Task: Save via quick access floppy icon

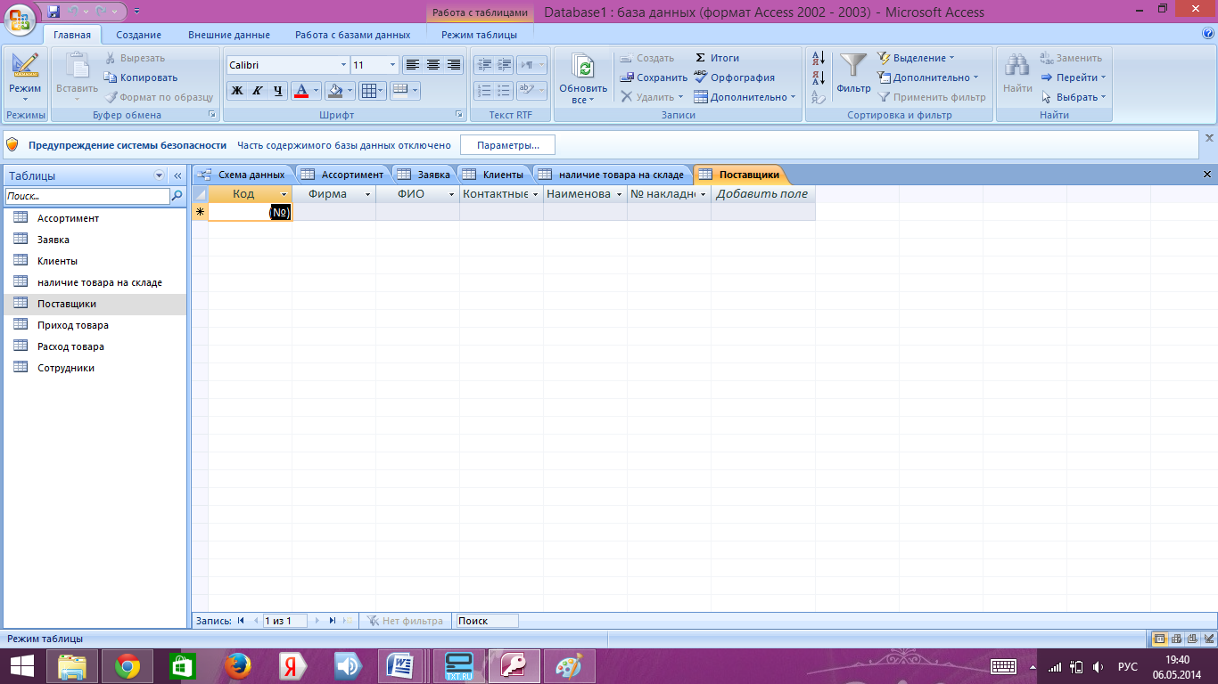Action: (54, 12)
